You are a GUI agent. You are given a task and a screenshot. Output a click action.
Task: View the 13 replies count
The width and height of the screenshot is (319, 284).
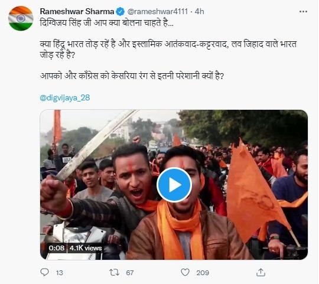tap(60, 273)
